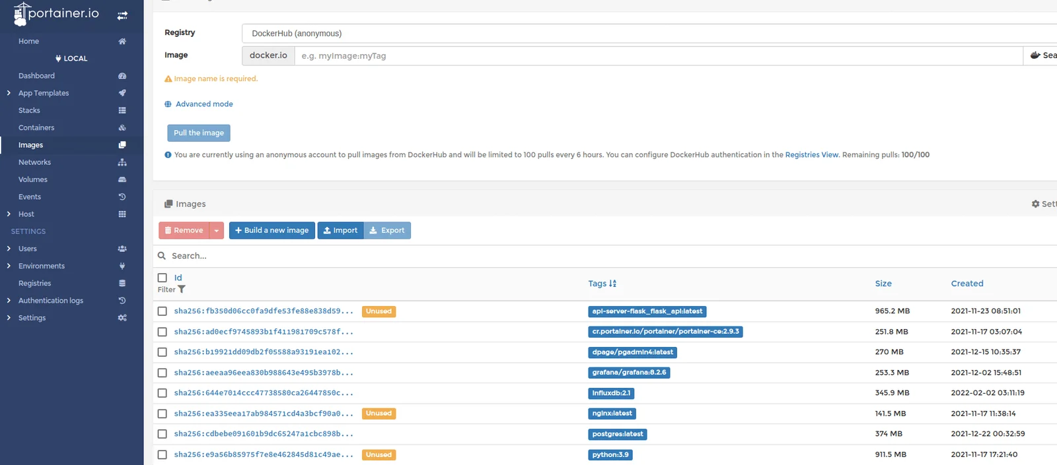This screenshot has width=1057, height=465.
Task: Open the Remove button dropdown caret
Action: [217, 230]
